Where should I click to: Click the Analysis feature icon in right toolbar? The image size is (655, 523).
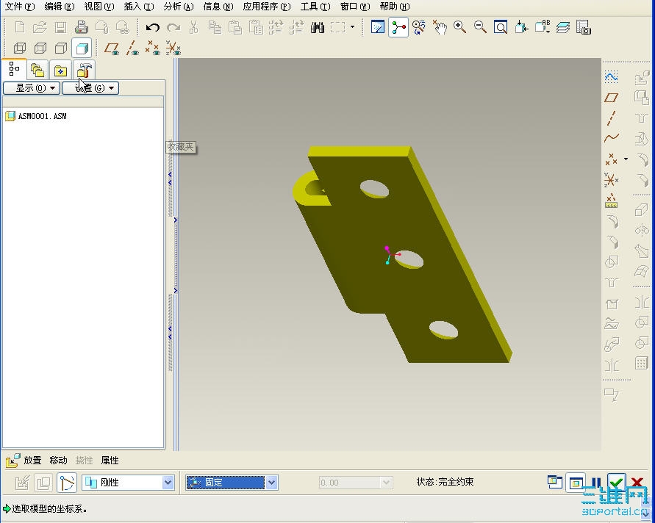click(x=611, y=201)
